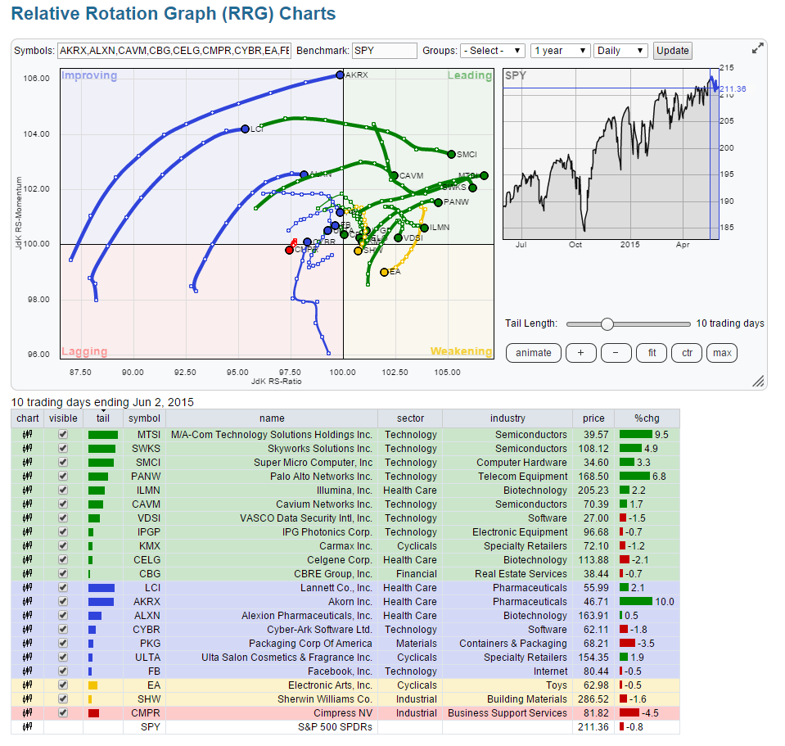Click the max button
Image resolution: width=785 pixels, height=746 pixels.
point(722,353)
